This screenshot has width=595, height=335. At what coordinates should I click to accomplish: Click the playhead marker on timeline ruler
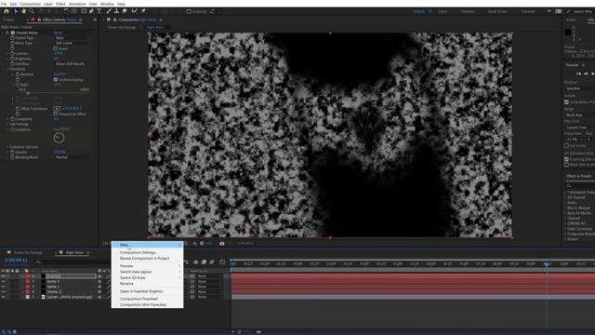pyautogui.click(x=547, y=264)
